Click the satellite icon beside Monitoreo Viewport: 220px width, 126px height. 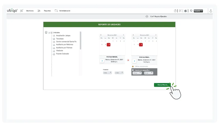[x=22, y=11]
